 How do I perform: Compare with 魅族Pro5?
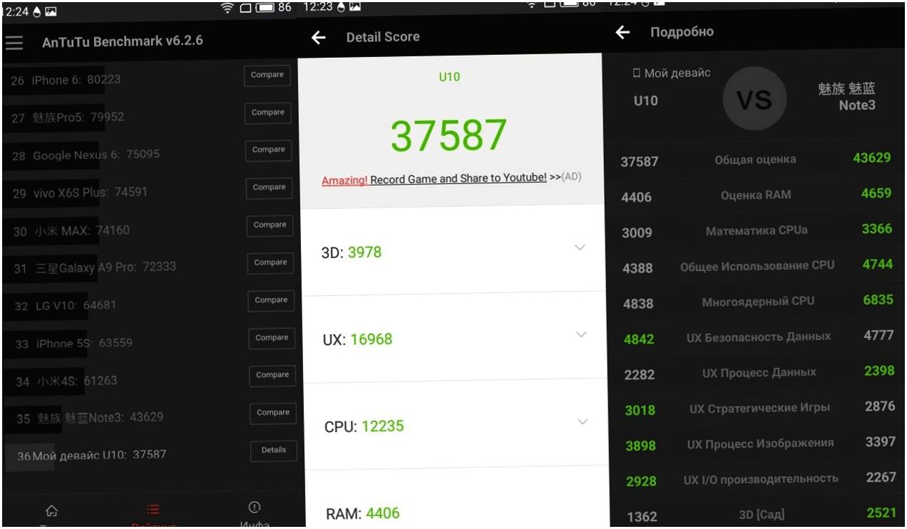[x=268, y=113]
